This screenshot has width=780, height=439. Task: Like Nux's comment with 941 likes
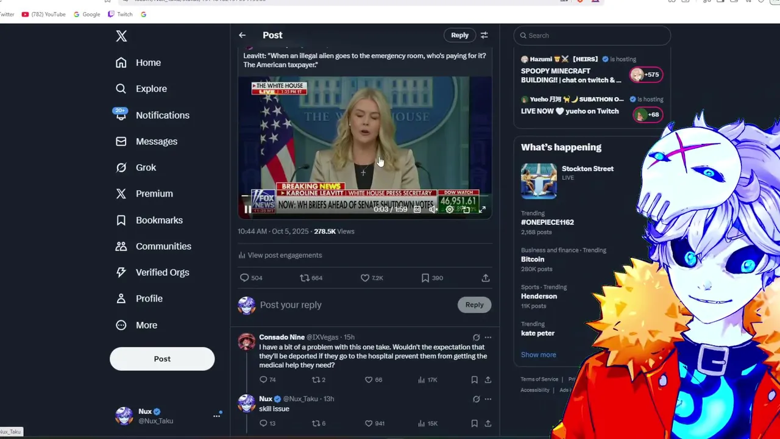tap(374, 423)
